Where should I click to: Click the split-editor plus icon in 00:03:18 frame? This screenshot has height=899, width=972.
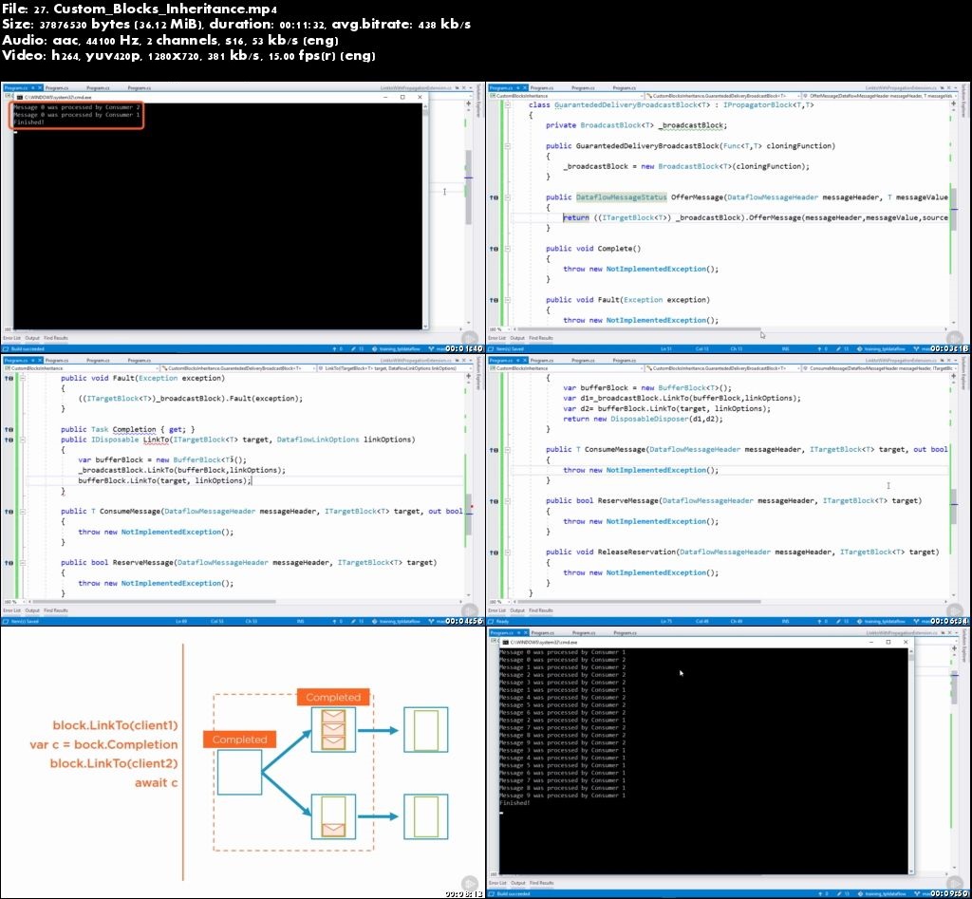[x=953, y=103]
